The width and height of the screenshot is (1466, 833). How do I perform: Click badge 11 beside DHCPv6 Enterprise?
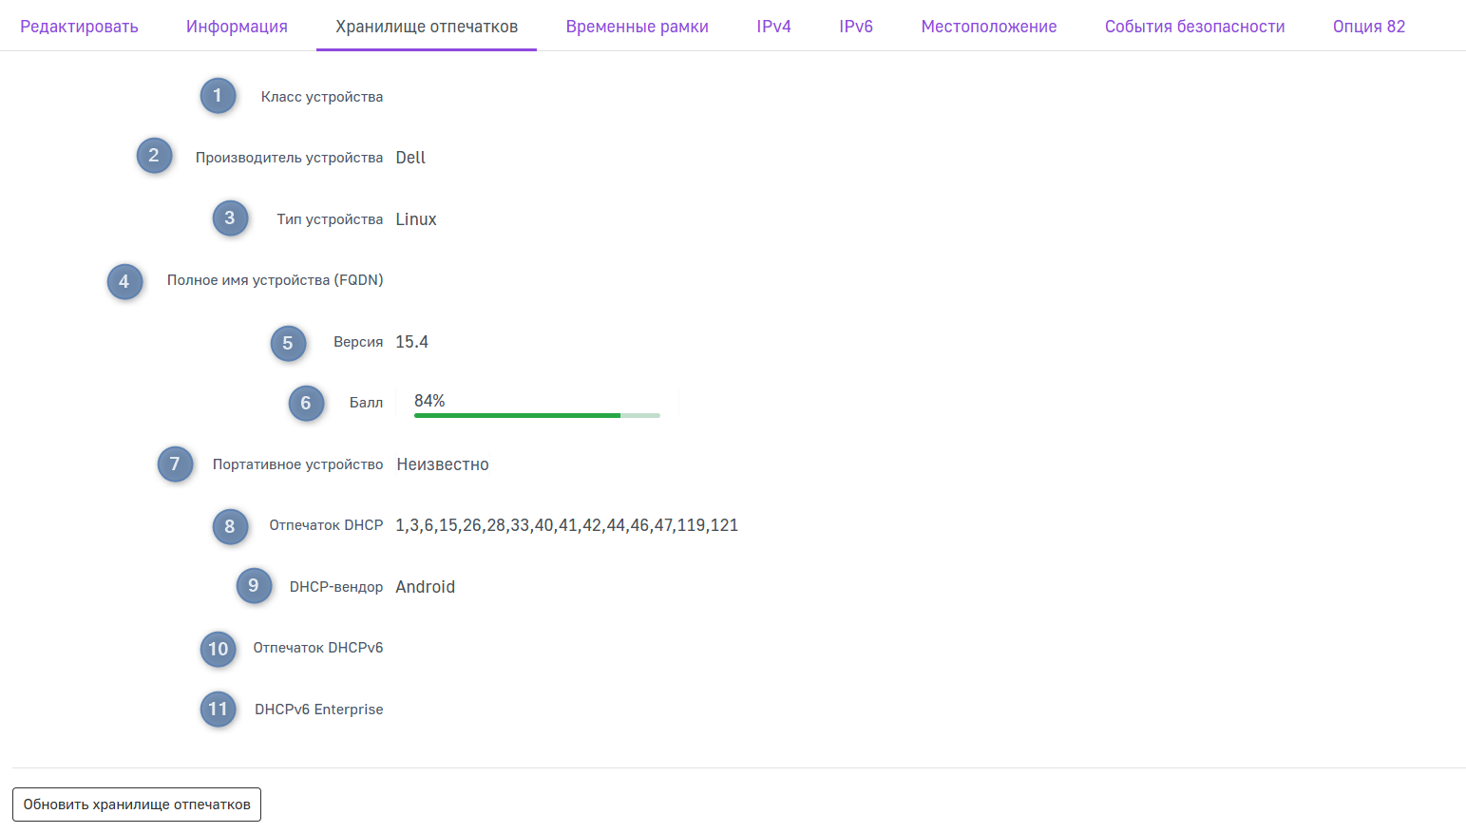coord(218,709)
